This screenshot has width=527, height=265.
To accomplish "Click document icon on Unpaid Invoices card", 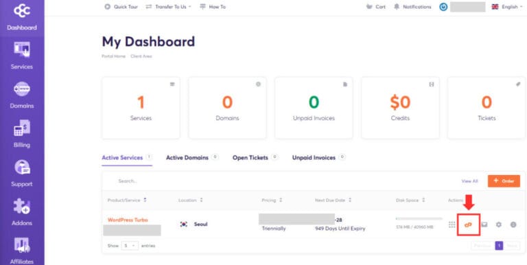I will coord(345,84).
